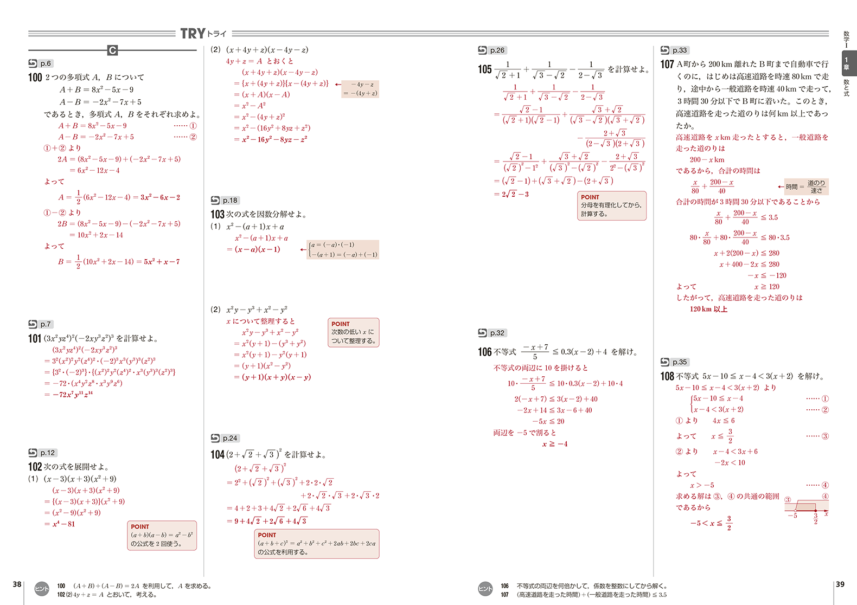Viewport: 857px width, 605px height.
Task: Select the C section badge
Action: coord(112,50)
